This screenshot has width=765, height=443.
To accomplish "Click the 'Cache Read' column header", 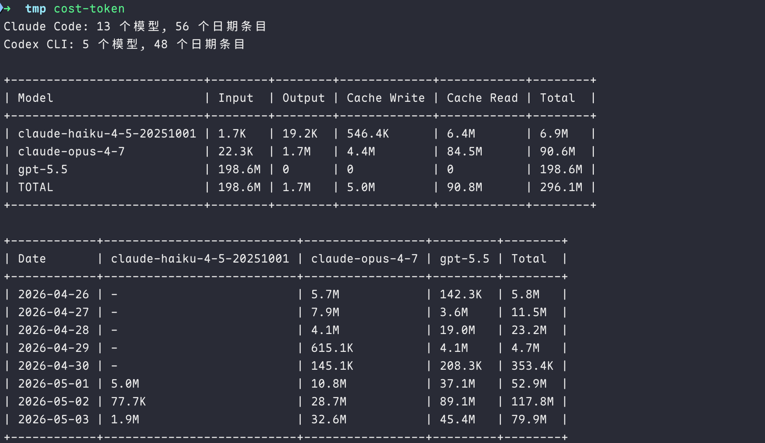I will click(483, 98).
